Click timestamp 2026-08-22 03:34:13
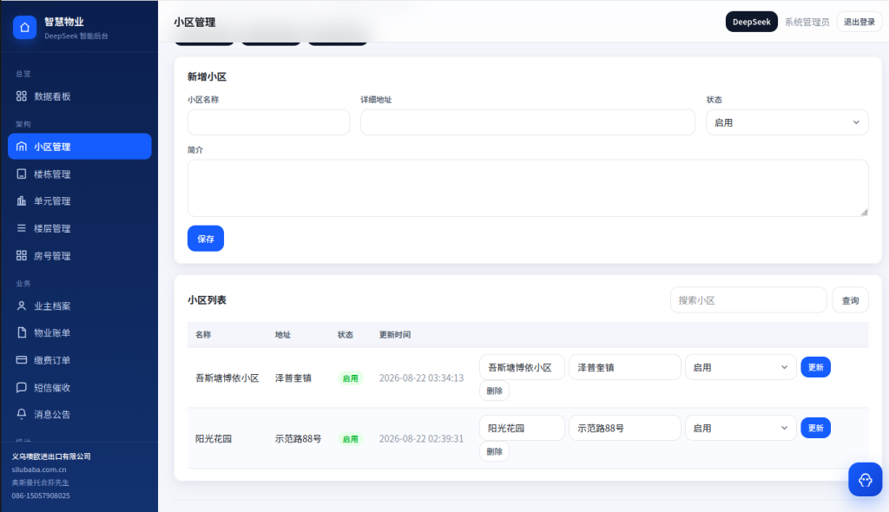 421,378
